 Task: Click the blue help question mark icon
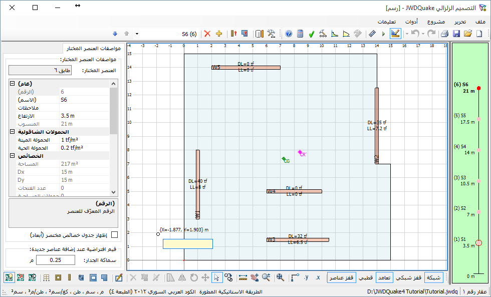click(x=289, y=34)
